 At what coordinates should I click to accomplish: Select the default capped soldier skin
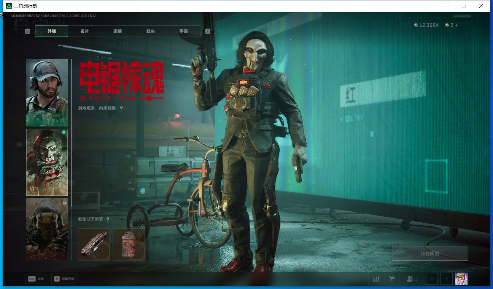(47, 93)
